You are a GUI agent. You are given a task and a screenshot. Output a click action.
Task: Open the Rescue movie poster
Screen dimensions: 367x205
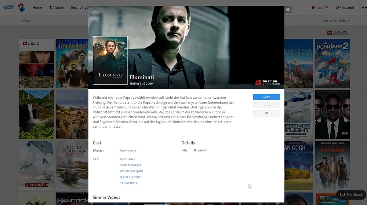point(36,165)
